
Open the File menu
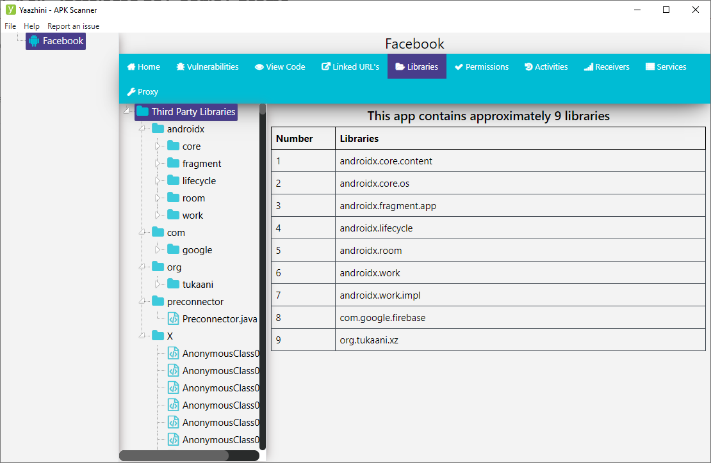click(x=10, y=26)
